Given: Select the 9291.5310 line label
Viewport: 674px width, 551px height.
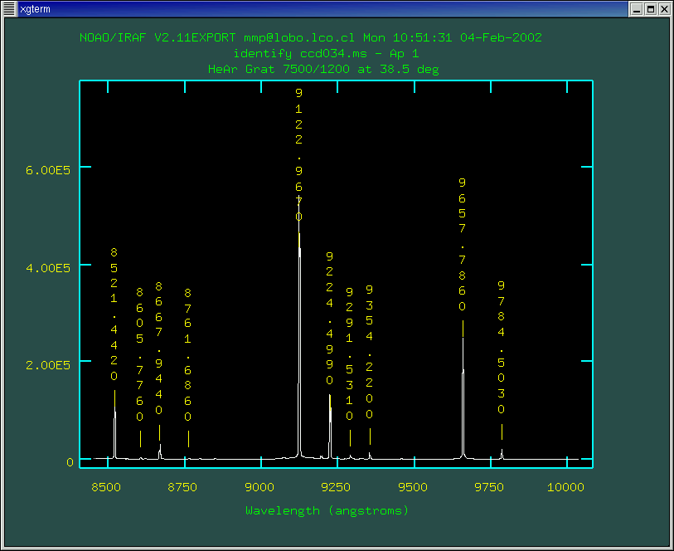Looking at the screenshot, I should point(350,354).
